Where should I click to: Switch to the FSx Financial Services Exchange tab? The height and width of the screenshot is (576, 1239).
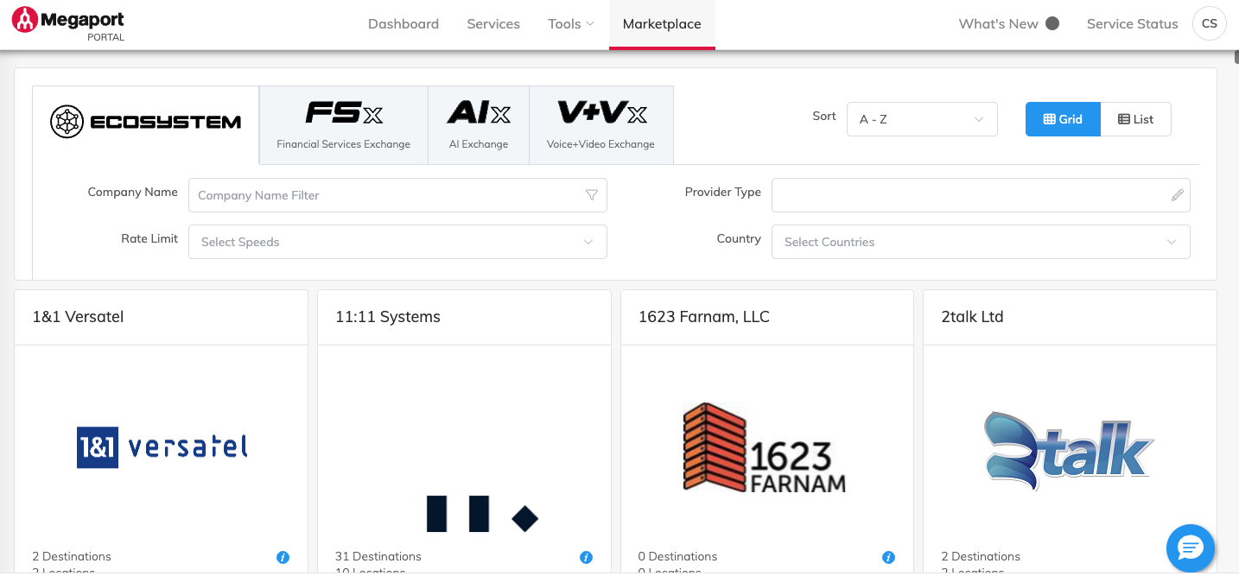pos(344,125)
